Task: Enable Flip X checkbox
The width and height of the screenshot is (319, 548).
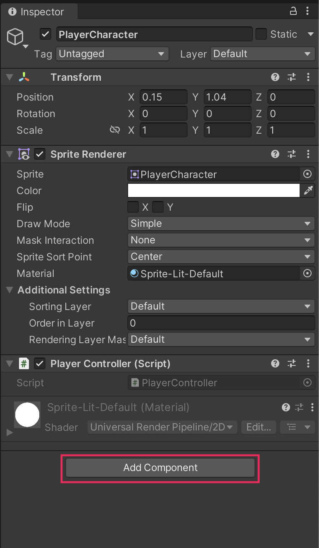Action: [133, 207]
